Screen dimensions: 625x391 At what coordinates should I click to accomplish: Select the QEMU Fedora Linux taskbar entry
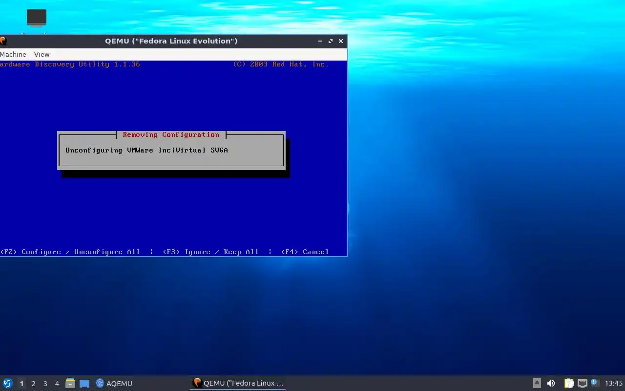click(238, 383)
